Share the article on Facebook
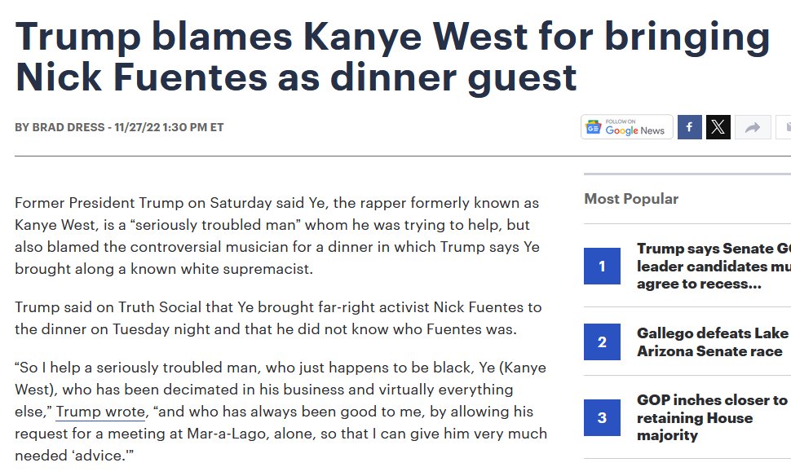Screen dimensions: 791x476 (x=690, y=127)
